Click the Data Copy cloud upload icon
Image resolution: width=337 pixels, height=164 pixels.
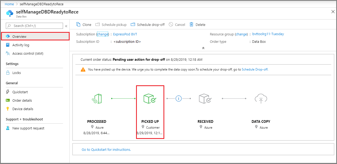(x=261, y=99)
